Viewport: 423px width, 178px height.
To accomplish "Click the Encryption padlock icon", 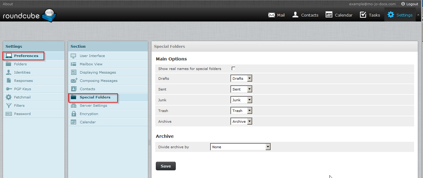I will coord(74,114).
